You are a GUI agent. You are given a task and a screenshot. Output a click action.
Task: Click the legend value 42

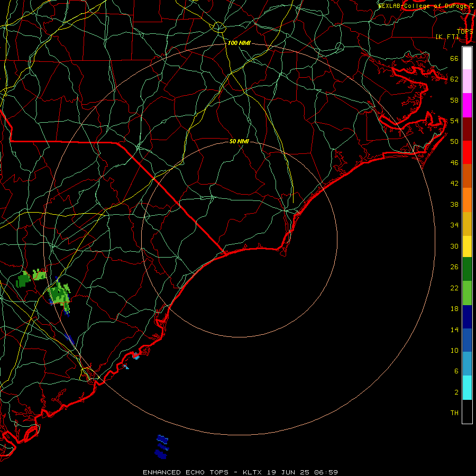pyautogui.click(x=454, y=184)
